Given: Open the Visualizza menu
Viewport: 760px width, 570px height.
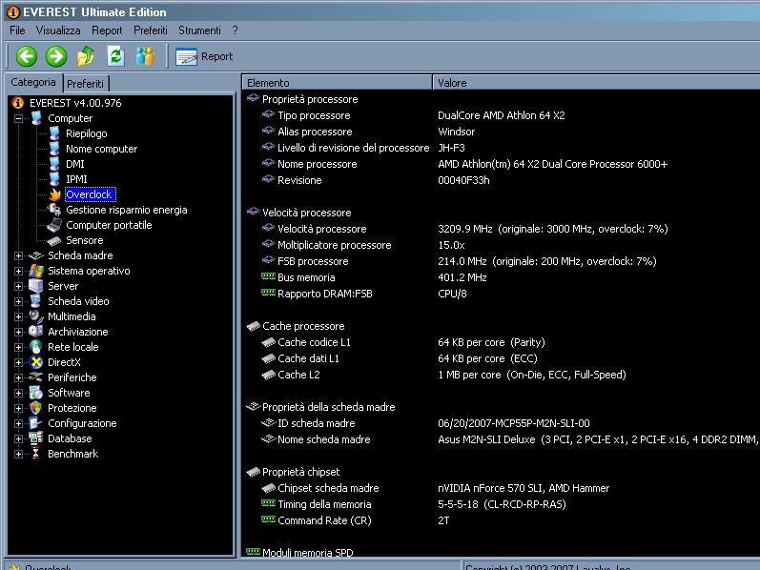Looking at the screenshot, I should coord(58,31).
